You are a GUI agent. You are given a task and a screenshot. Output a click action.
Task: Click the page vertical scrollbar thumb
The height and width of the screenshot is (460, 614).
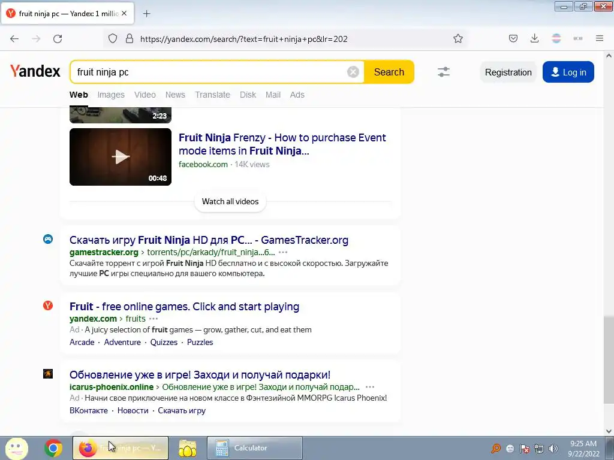click(x=609, y=360)
